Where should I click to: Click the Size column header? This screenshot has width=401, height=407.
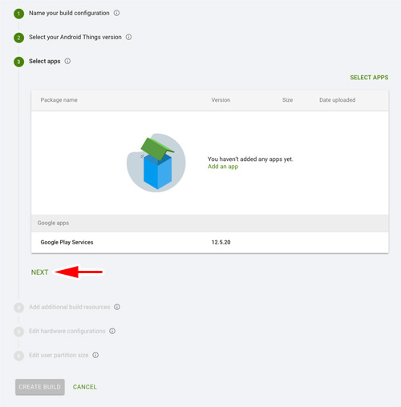click(x=287, y=100)
